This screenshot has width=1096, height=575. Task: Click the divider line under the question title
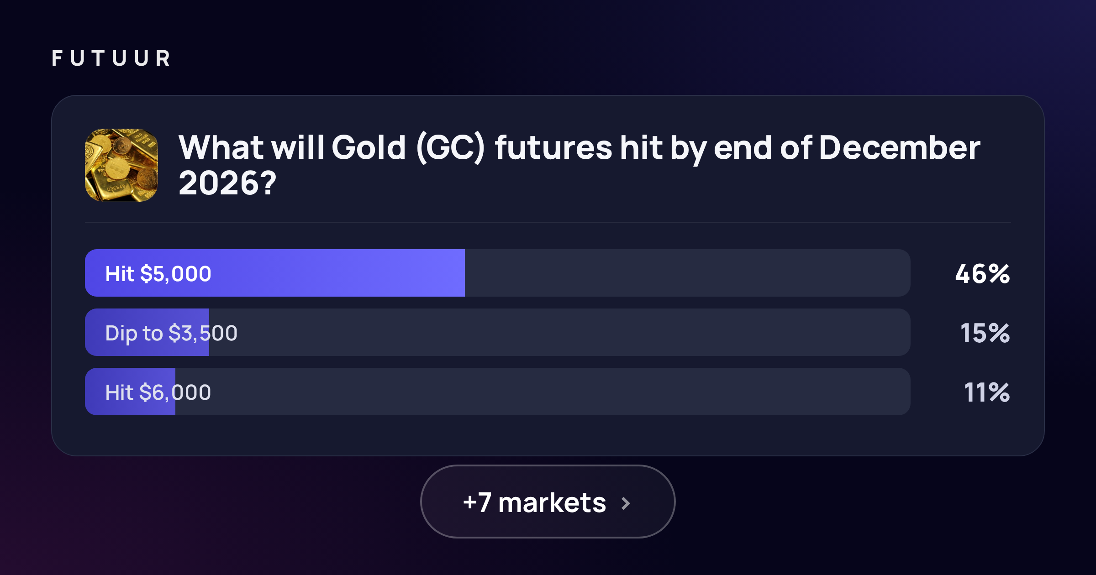[548, 222]
